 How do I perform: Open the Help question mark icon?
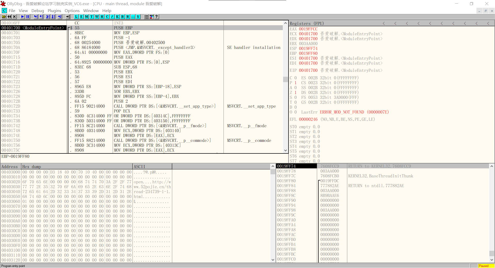pyautogui.click(x=156, y=17)
